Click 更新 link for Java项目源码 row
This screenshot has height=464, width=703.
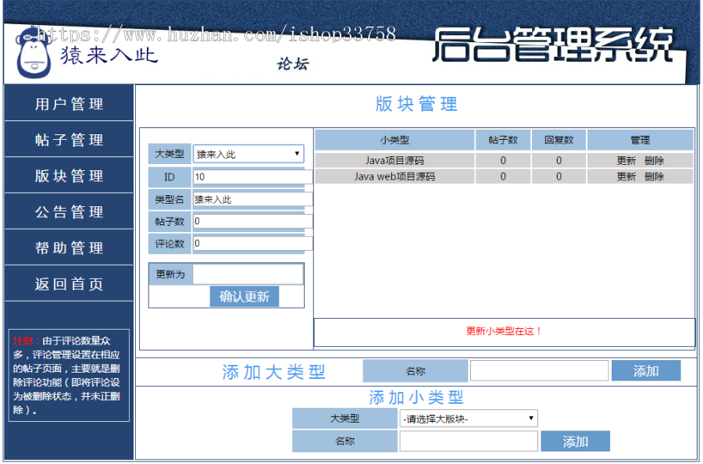tap(625, 159)
